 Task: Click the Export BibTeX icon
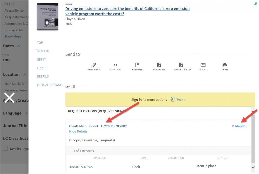(181, 65)
